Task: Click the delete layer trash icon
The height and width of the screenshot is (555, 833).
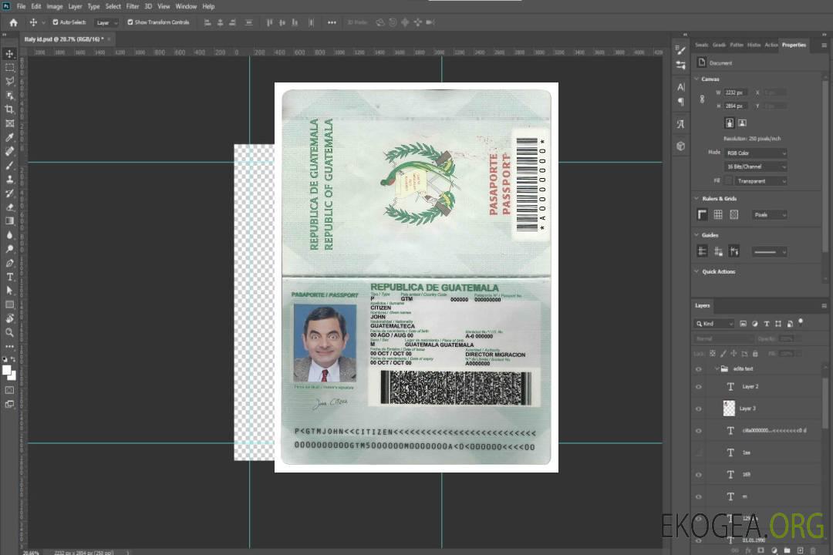Action: point(813,550)
